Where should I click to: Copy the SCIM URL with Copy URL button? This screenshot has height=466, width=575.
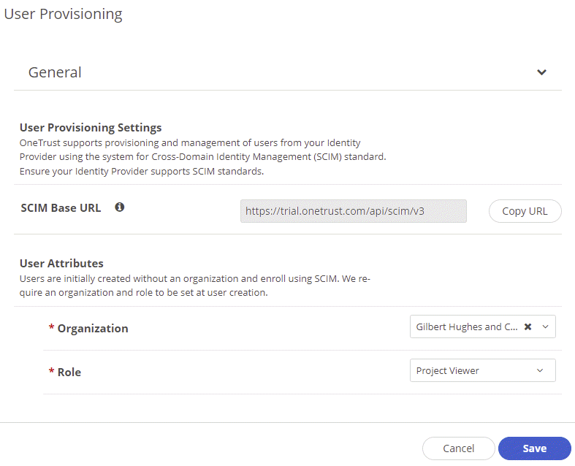point(525,211)
